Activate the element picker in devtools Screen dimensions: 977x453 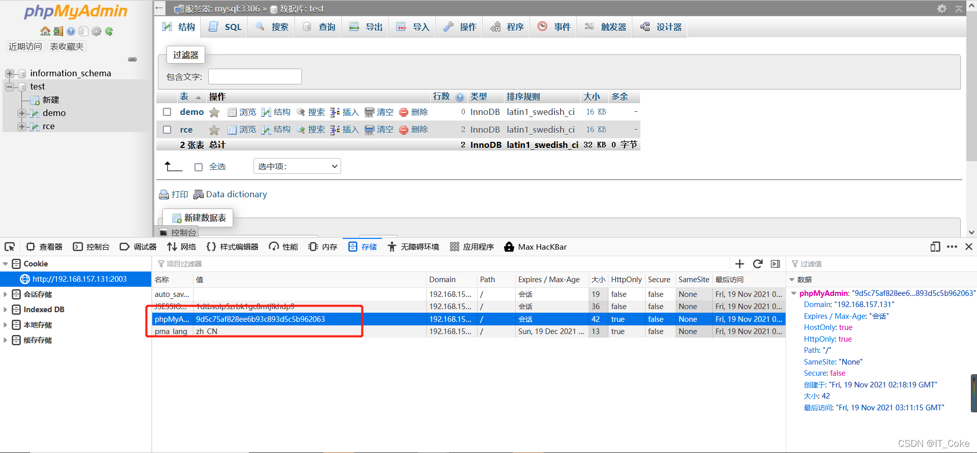pyautogui.click(x=10, y=247)
